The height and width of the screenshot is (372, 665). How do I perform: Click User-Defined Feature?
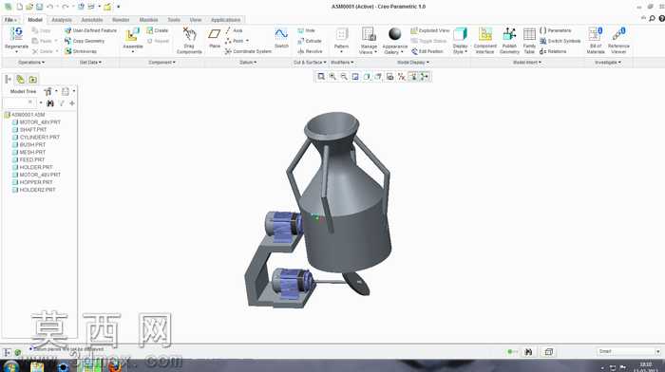pos(90,30)
